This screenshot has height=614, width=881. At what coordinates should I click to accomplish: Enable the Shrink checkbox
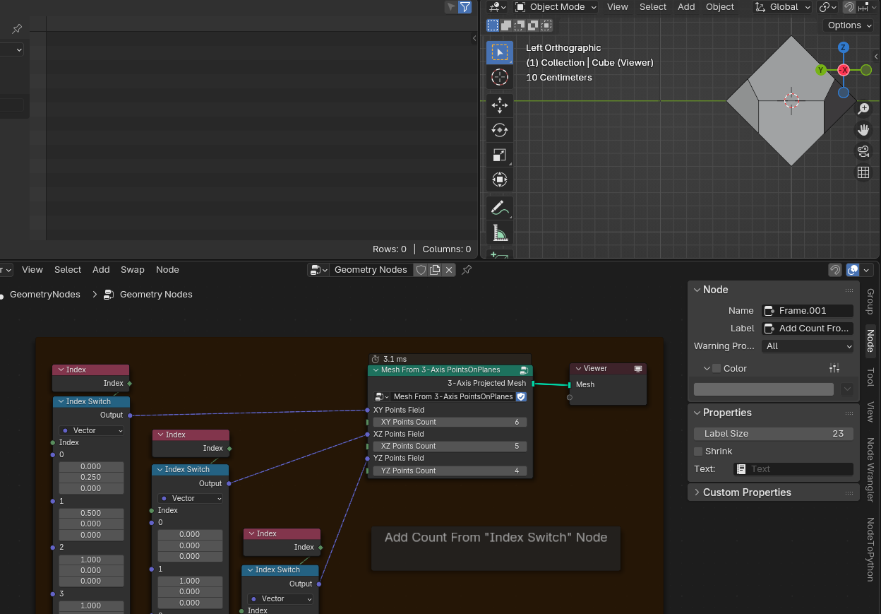point(698,451)
